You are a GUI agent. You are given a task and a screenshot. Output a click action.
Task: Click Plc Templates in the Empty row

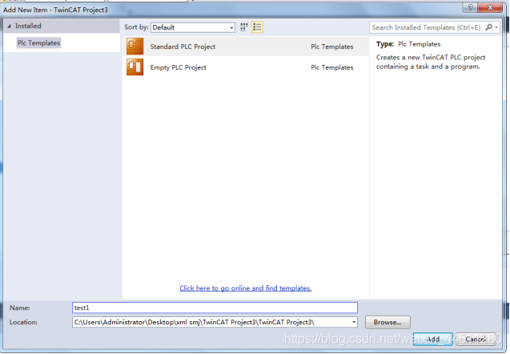[x=332, y=67]
